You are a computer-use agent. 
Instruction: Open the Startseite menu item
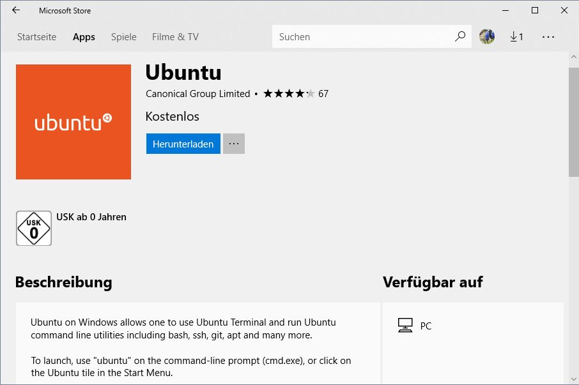36,36
